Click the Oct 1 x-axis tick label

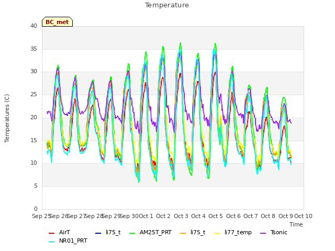click(146, 216)
